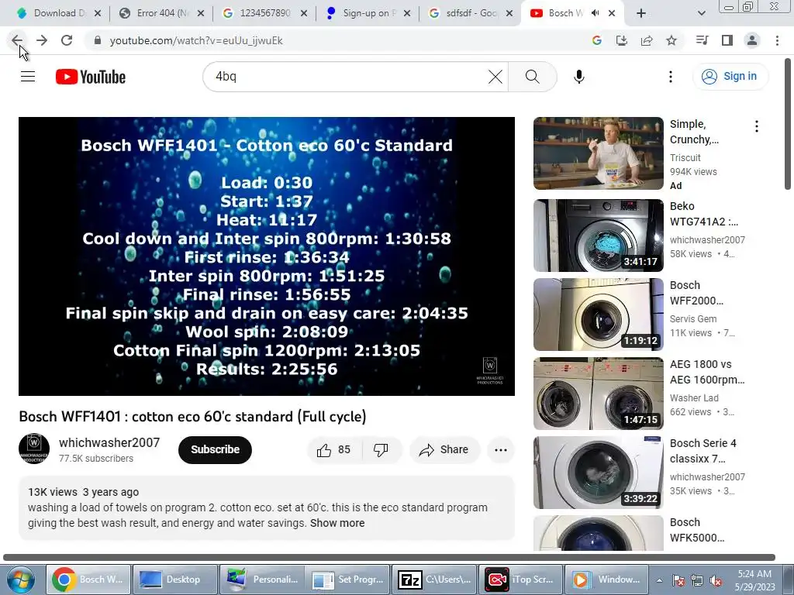Click the Sign in button
Viewport: 794px width, 595px height.
pos(730,77)
